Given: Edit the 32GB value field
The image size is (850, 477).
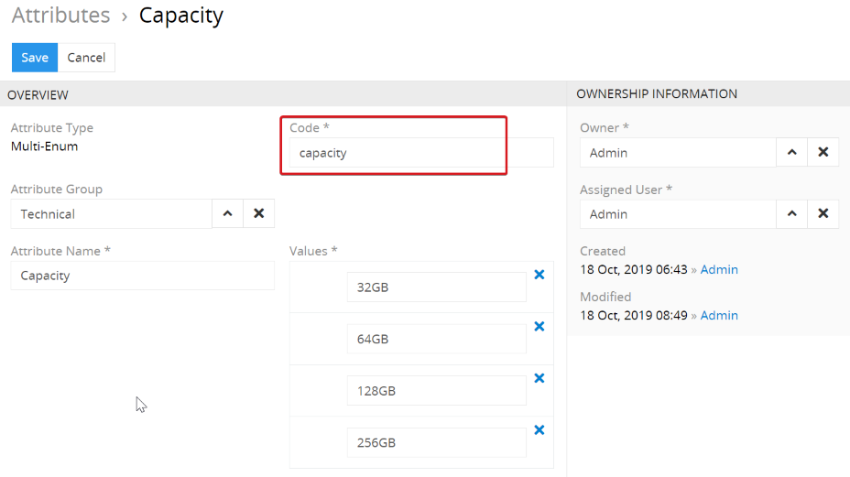Looking at the screenshot, I should pos(436,287).
